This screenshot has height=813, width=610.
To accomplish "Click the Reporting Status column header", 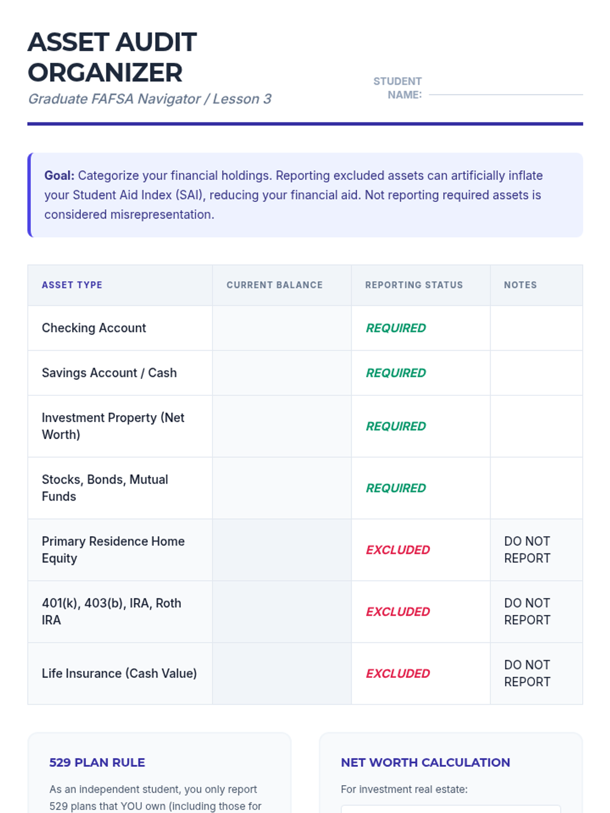I will click(x=414, y=285).
